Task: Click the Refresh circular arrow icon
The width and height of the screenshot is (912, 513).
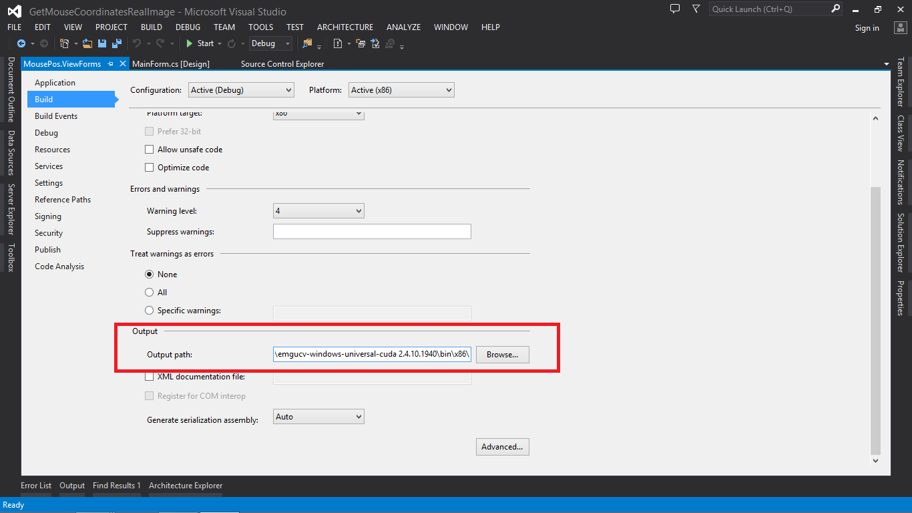Action: coord(232,43)
